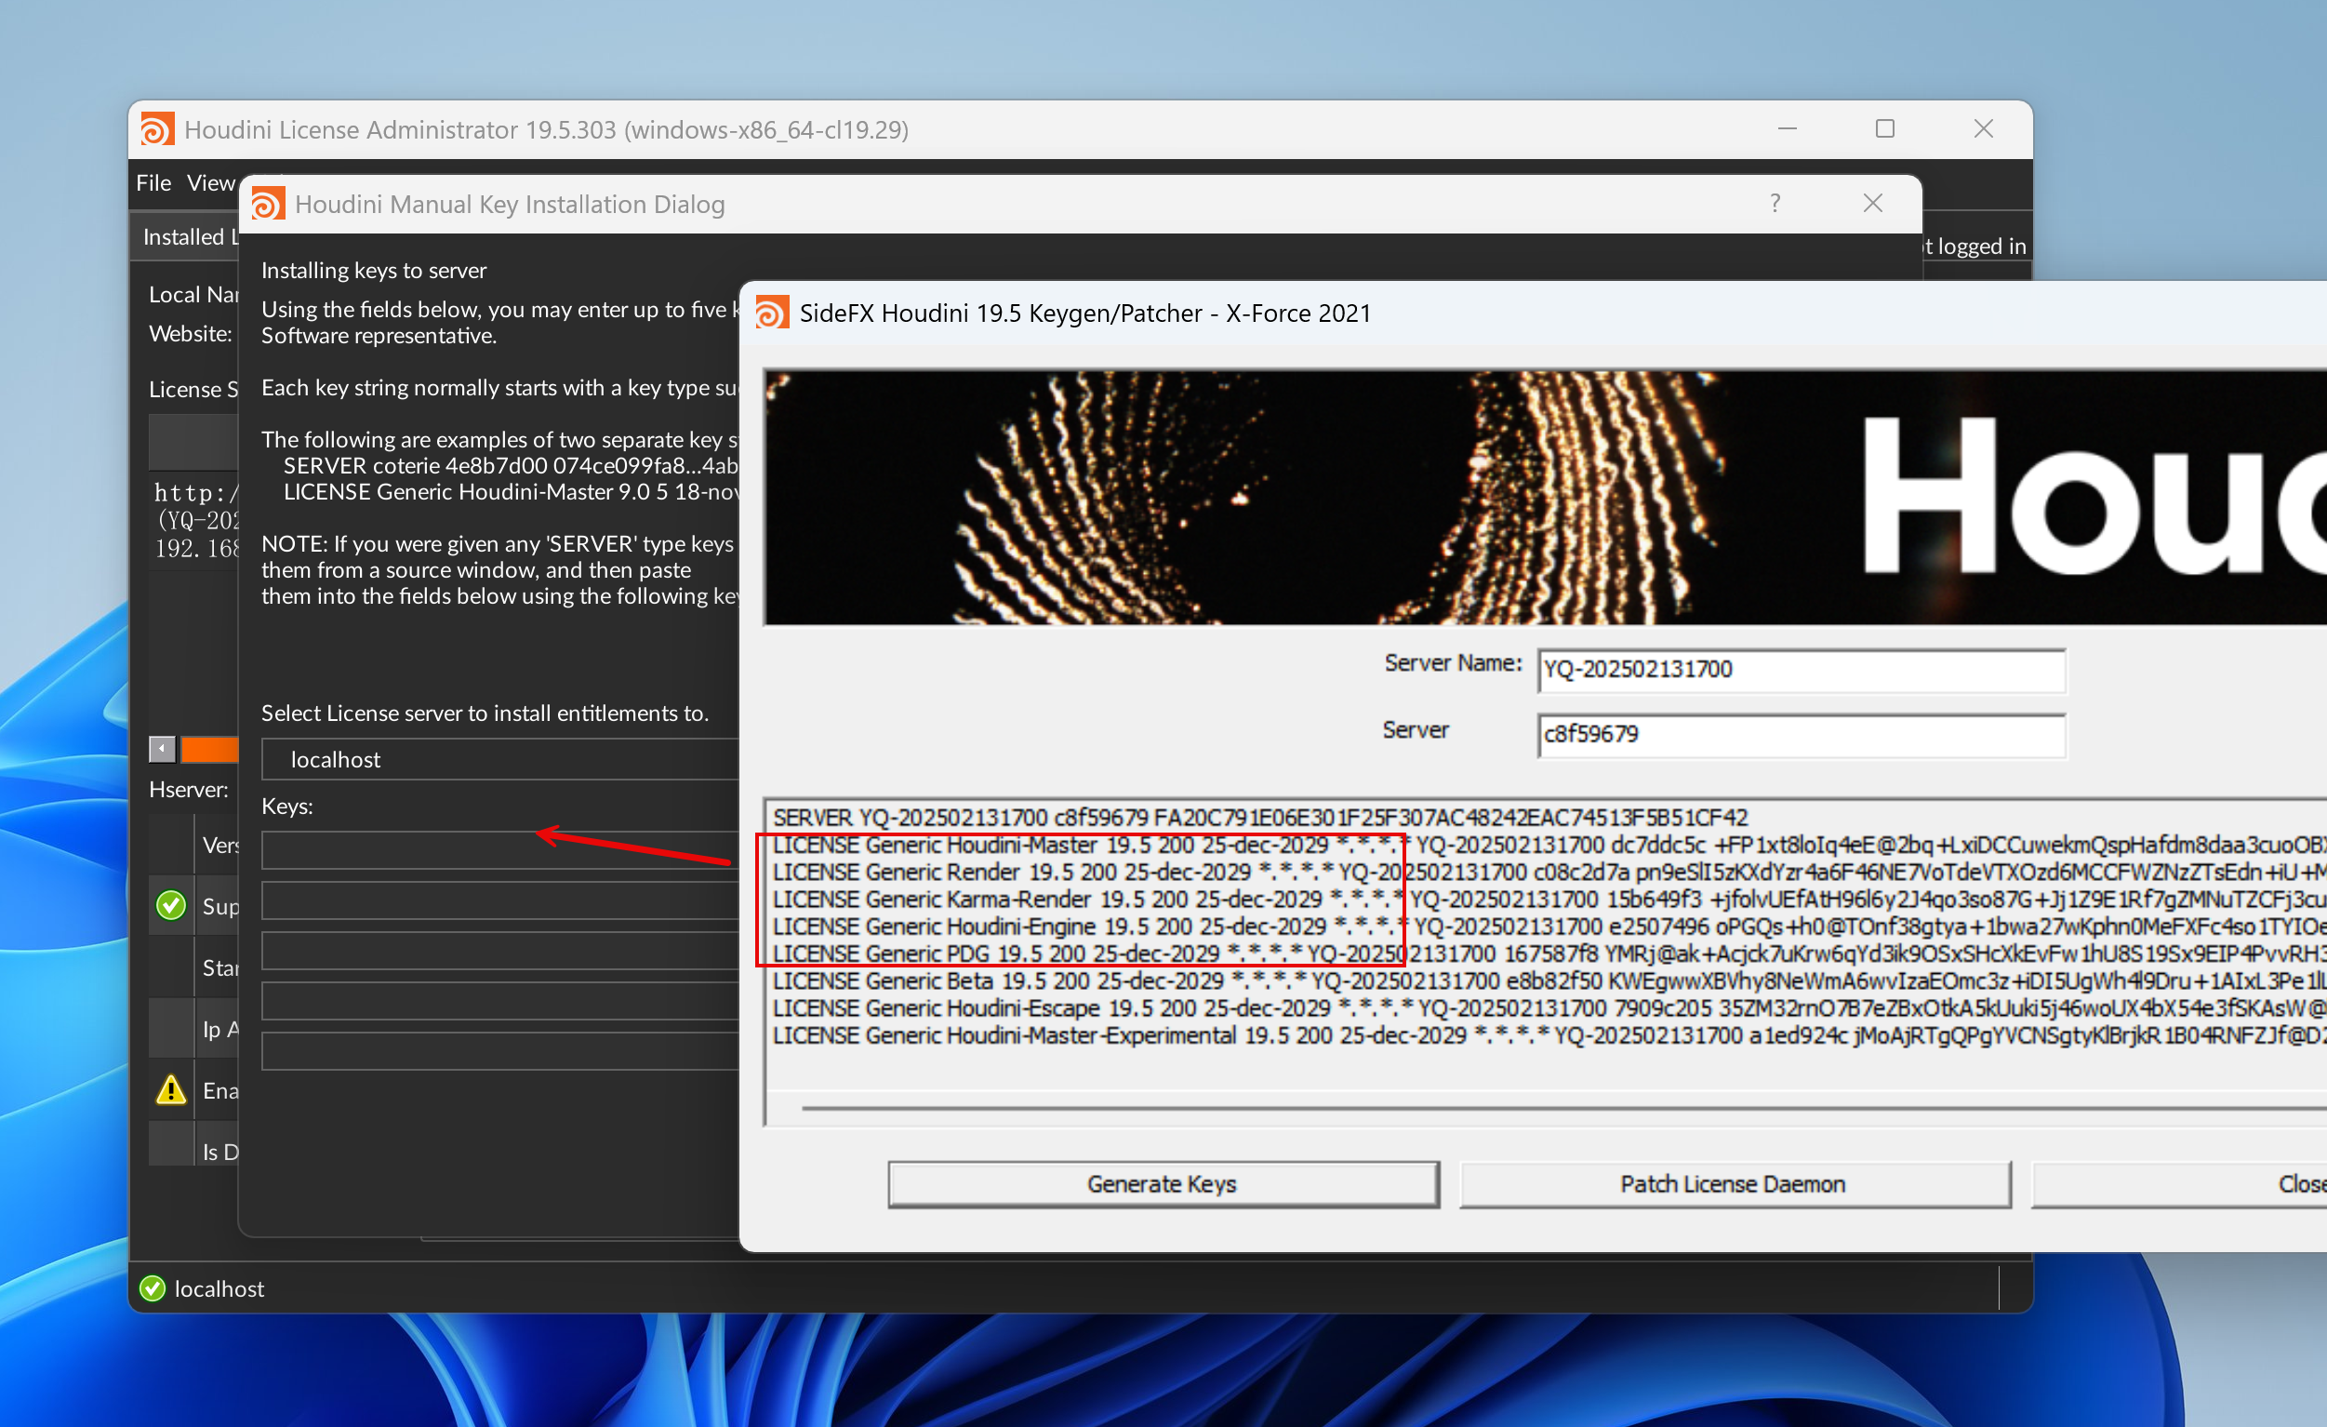Click the Houdini icon in the Keygen/Patcher title bar
The width and height of the screenshot is (2327, 1427).
(x=772, y=313)
